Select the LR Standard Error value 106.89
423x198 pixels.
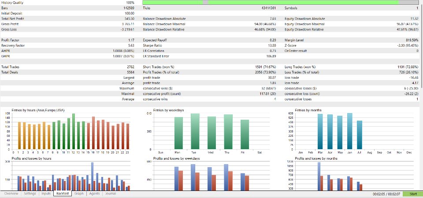[271, 56]
